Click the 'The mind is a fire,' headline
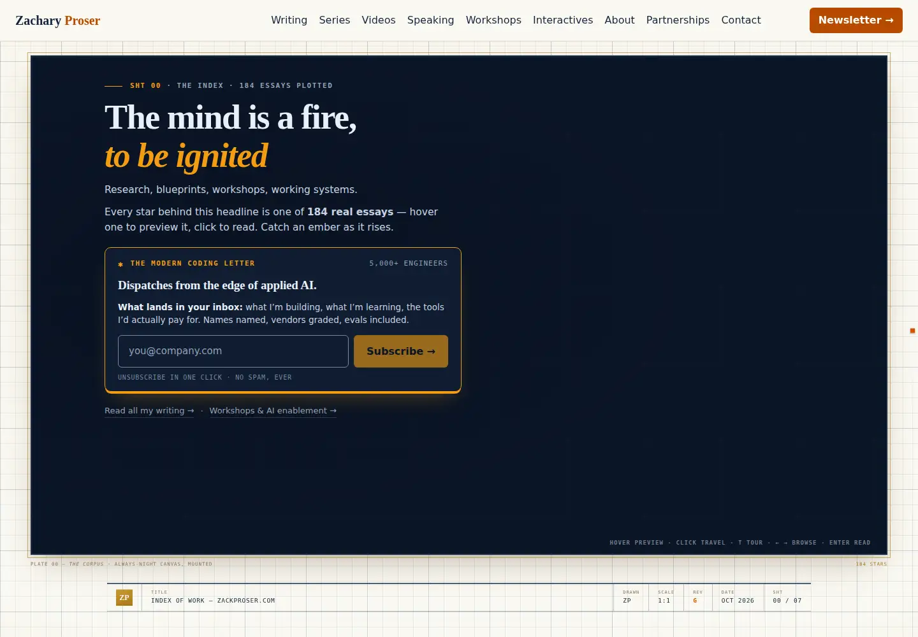Viewport: 918px width, 637px height. tap(231, 118)
